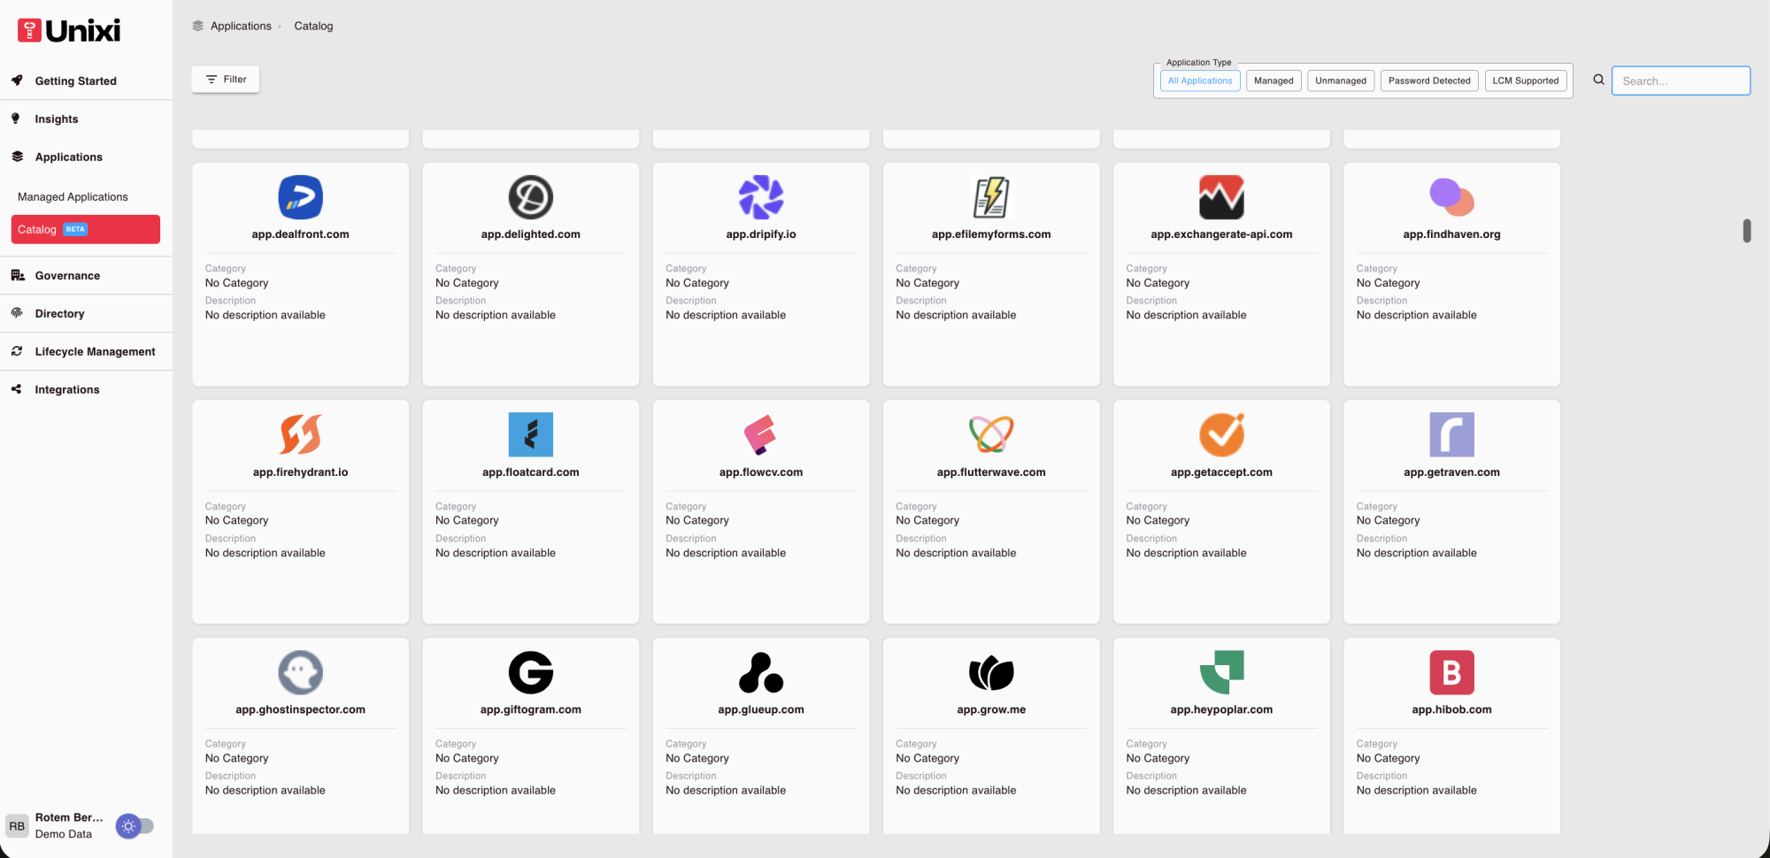
Task: Open the Insights section
Action: click(86, 119)
